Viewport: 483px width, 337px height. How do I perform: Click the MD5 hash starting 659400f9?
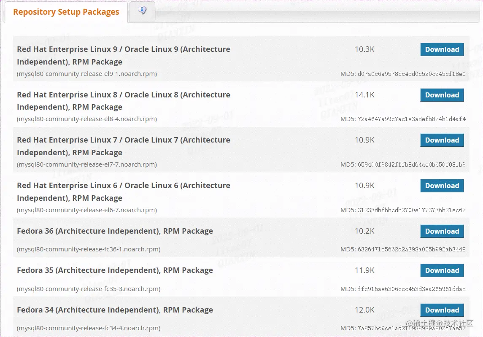(x=412, y=164)
